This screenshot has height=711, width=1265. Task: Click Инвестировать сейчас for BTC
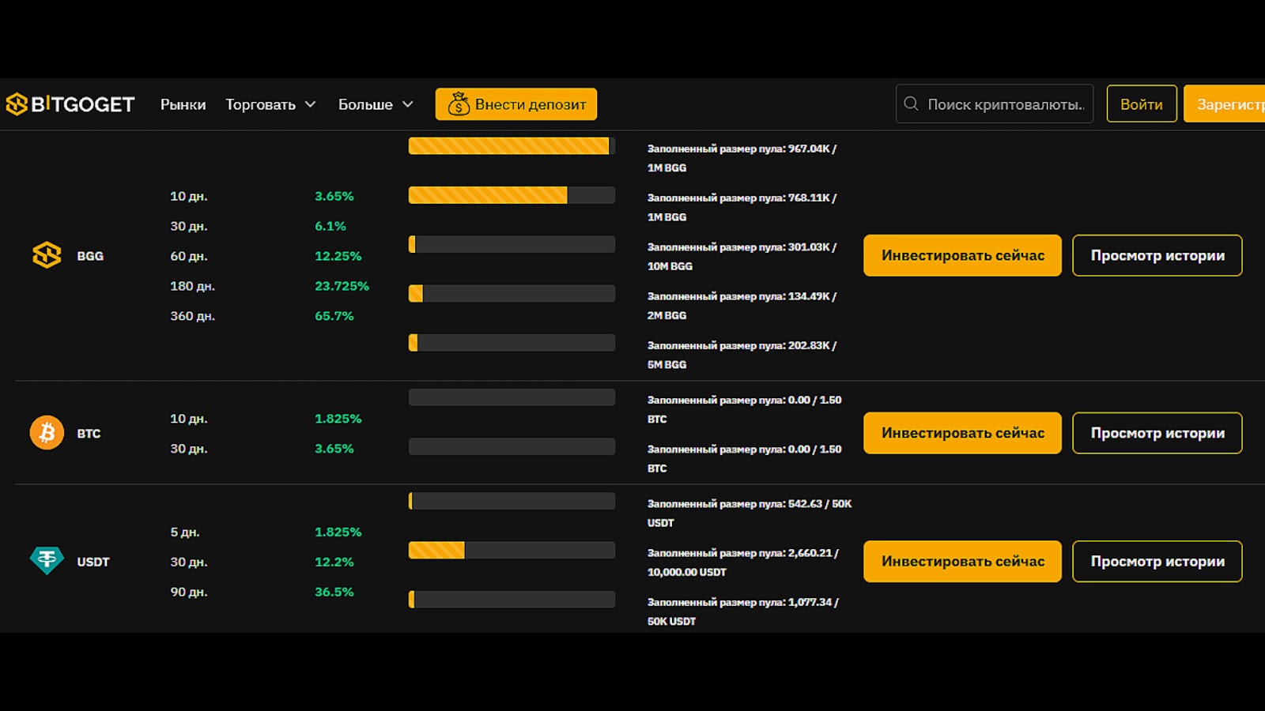click(x=962, y=433)
